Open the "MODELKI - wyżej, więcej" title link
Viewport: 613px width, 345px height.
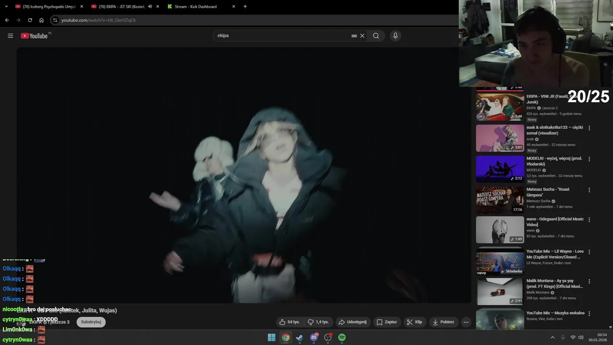click(x=554, y=161)
